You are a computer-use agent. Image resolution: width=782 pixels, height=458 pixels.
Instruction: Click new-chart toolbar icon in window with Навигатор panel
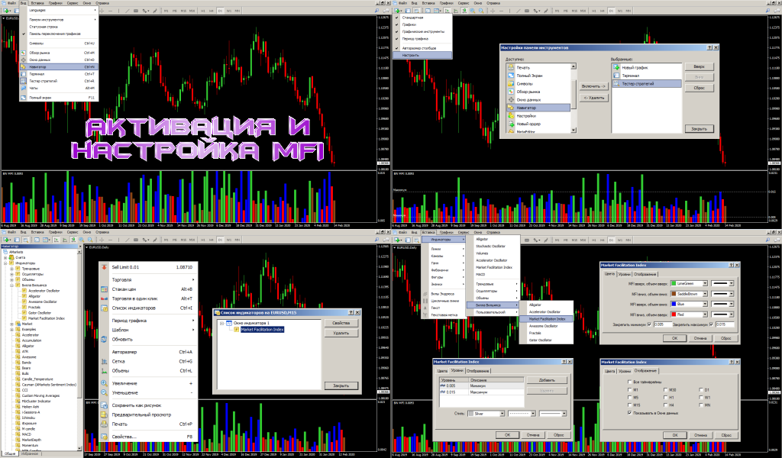[8, 240]
